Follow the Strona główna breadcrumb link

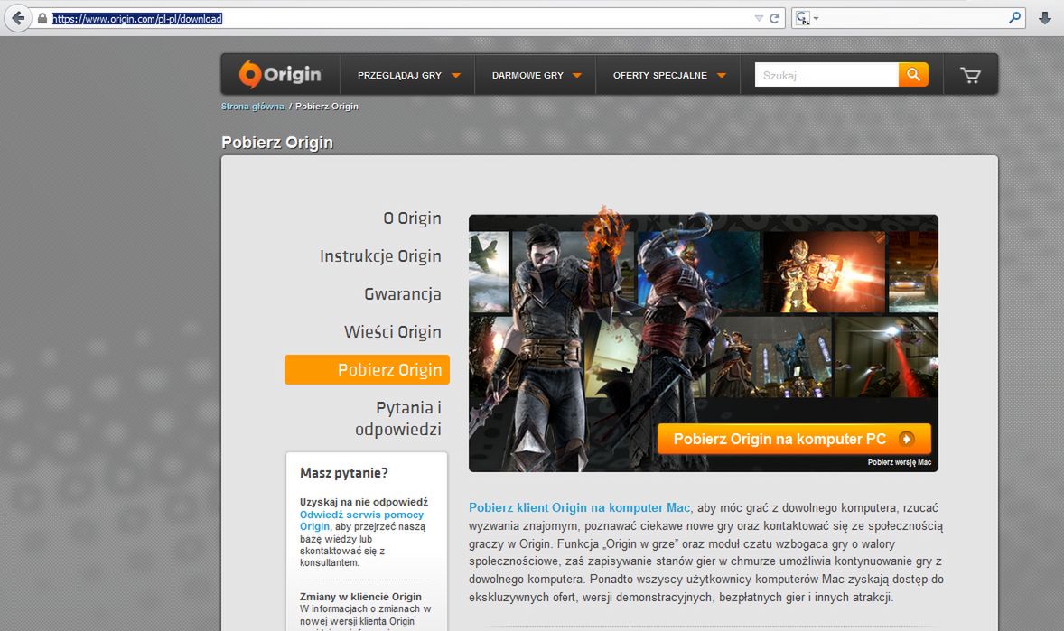pyautogui.click(x=252, y=107)
